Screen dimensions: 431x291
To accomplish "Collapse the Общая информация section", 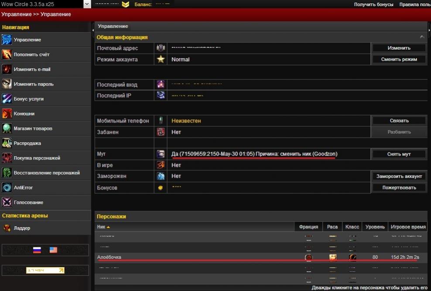I will [x=422, y=37].
